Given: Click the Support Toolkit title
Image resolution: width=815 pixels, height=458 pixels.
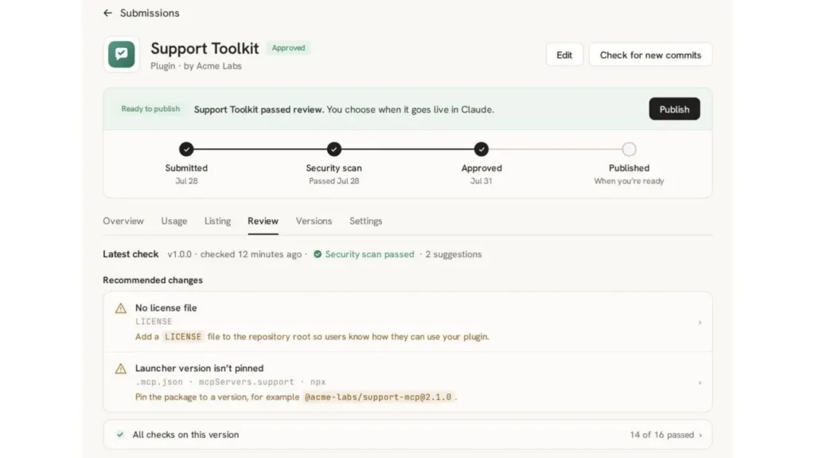Looking at the screenshot, I should (205, 49).
